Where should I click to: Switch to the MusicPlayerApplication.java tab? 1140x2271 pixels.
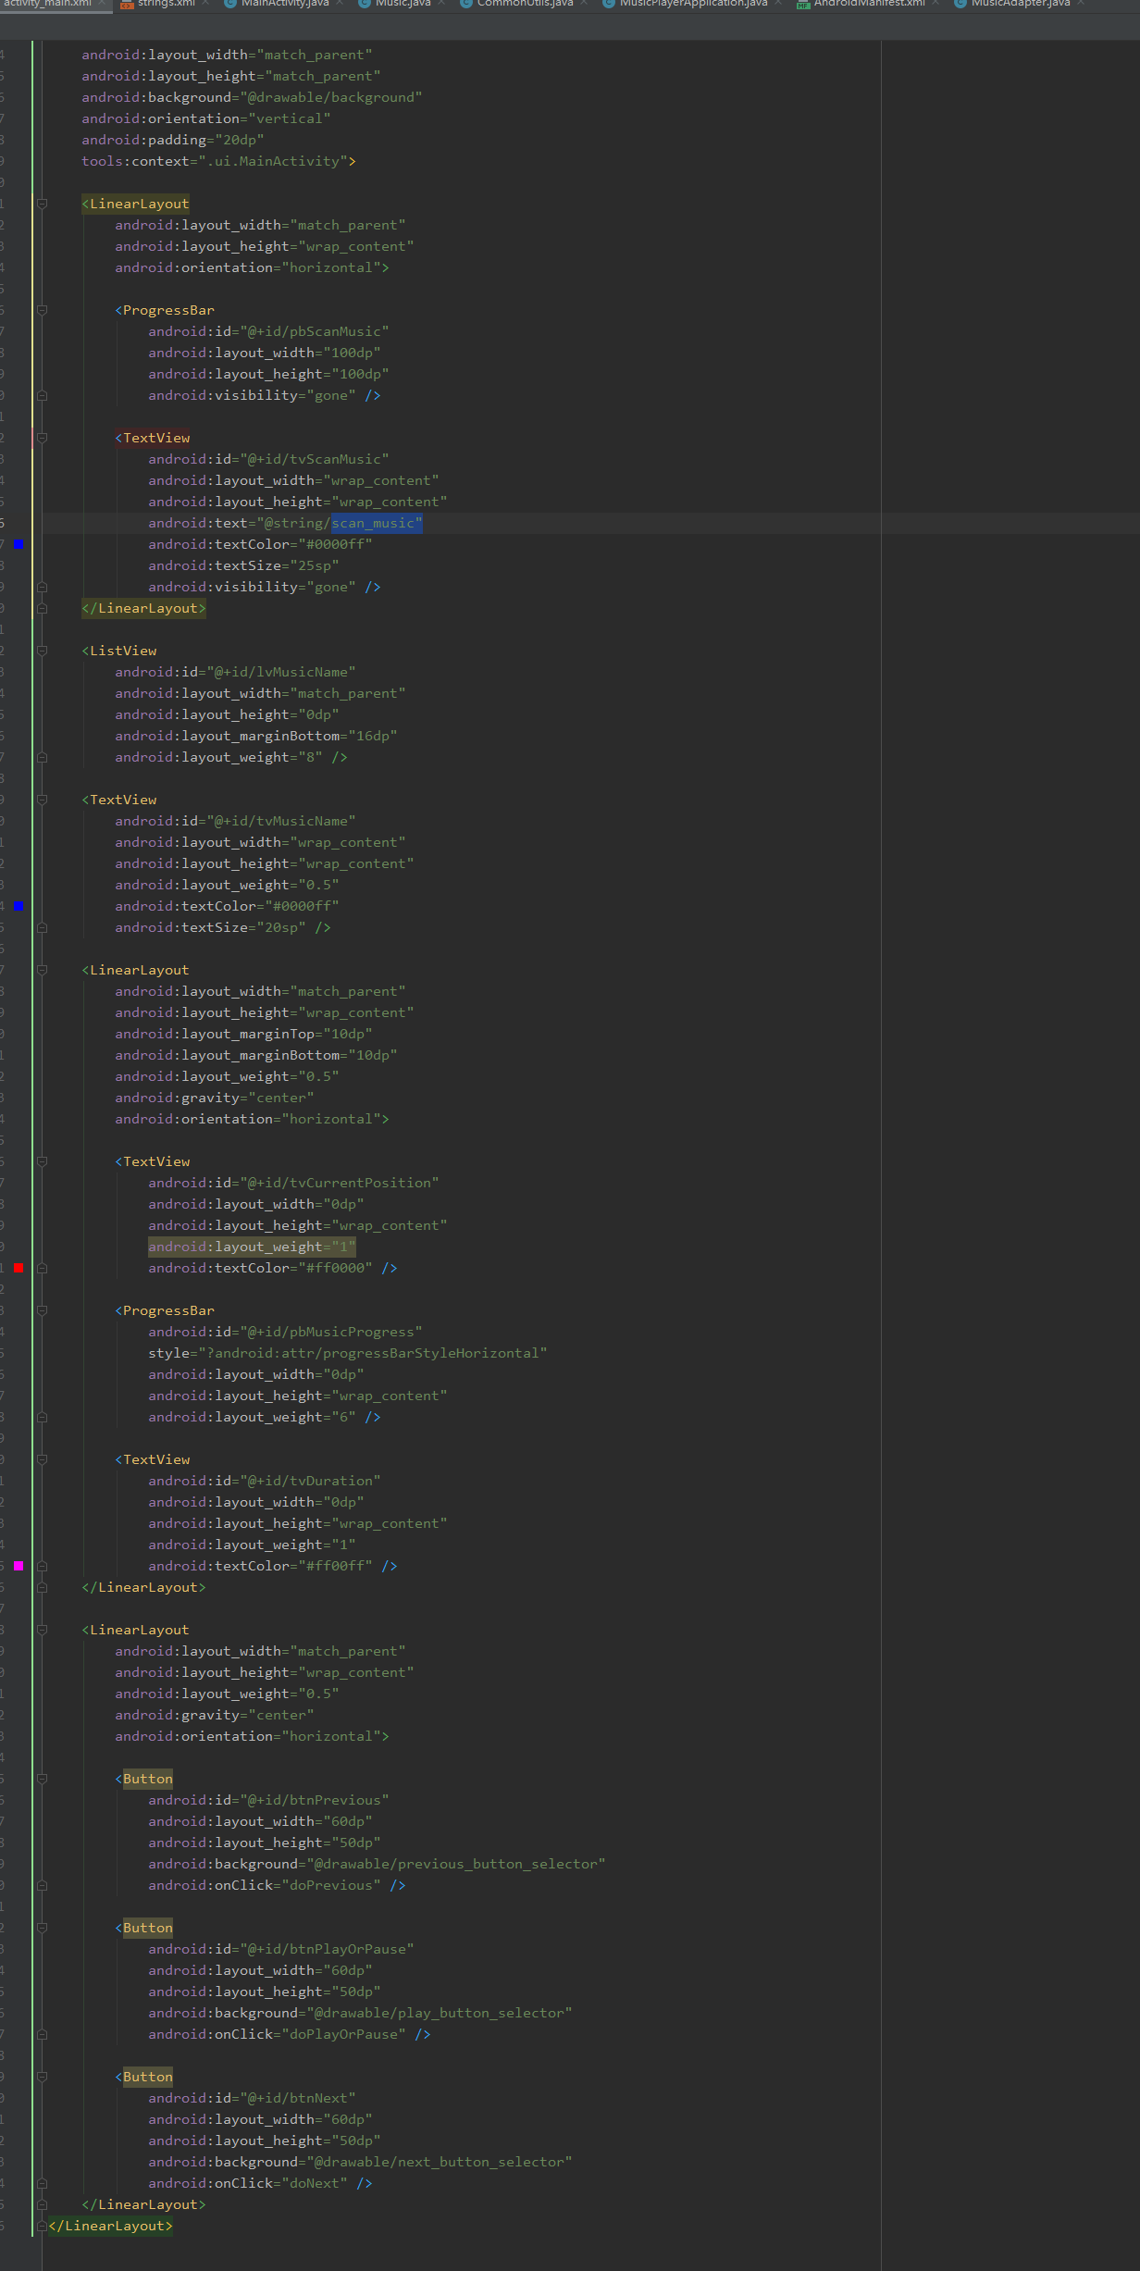692,4
